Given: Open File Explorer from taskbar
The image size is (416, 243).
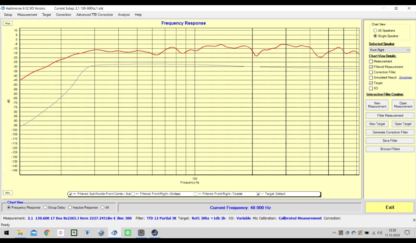Looking at the screenshot, I should (20, 233).
